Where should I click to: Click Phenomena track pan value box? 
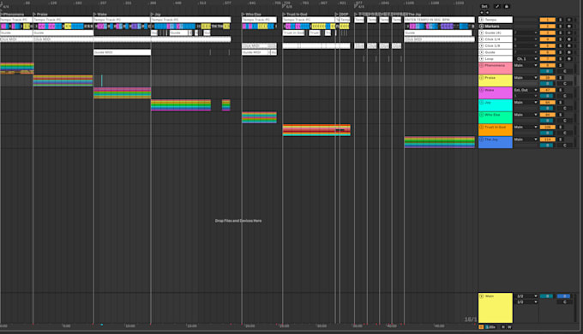tap(547, 71)
